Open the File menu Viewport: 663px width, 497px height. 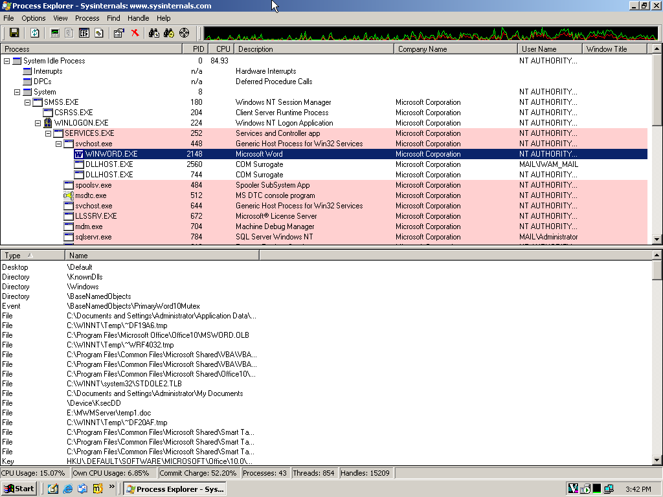[x=8, y=18]
